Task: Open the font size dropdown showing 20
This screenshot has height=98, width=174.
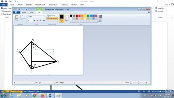Action: click(x=32, y=20)
